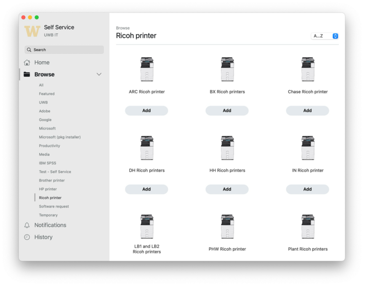Click the Plant Ricoh printers icon
The height and width of the screenshot is (287, 365).
(308, 226)
